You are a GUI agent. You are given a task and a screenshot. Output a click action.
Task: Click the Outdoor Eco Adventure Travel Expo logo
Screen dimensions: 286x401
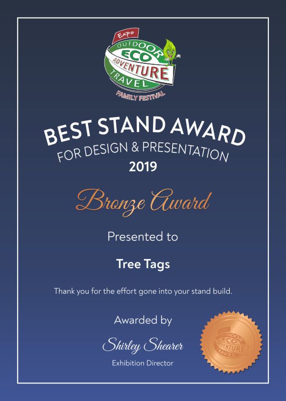[x=143, y=64]
